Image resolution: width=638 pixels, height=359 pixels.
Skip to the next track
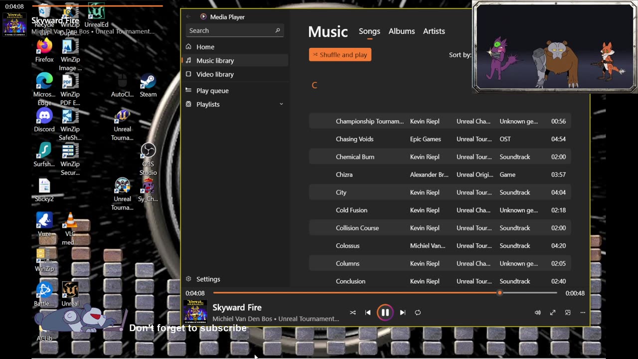403,313
